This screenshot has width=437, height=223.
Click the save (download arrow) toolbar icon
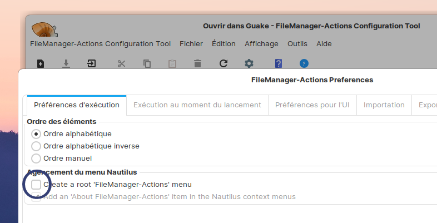(x=66, y=63)
